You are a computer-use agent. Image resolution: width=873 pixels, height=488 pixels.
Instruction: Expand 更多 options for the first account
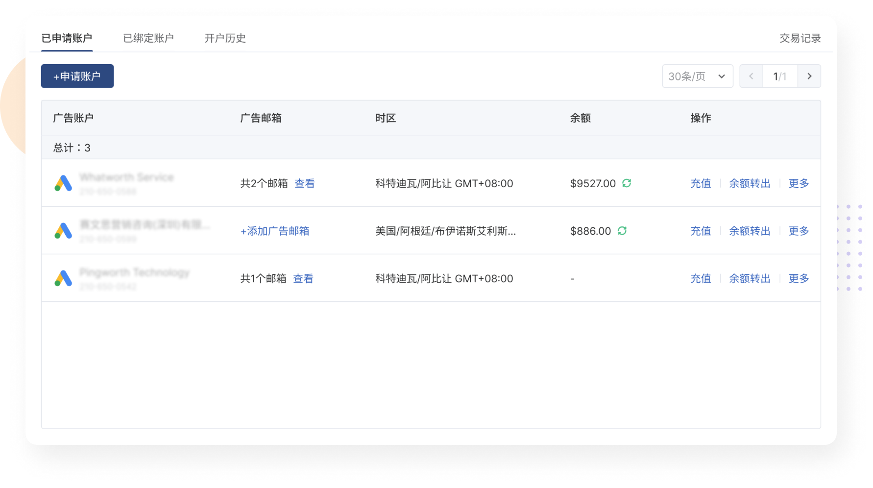pyautogui.click(x=799, y=183)
